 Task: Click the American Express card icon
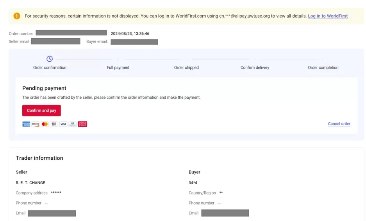tap(26, 124)
